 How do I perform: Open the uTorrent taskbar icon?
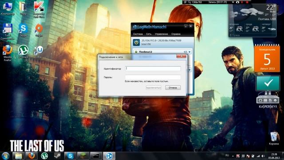coord(44,156)
